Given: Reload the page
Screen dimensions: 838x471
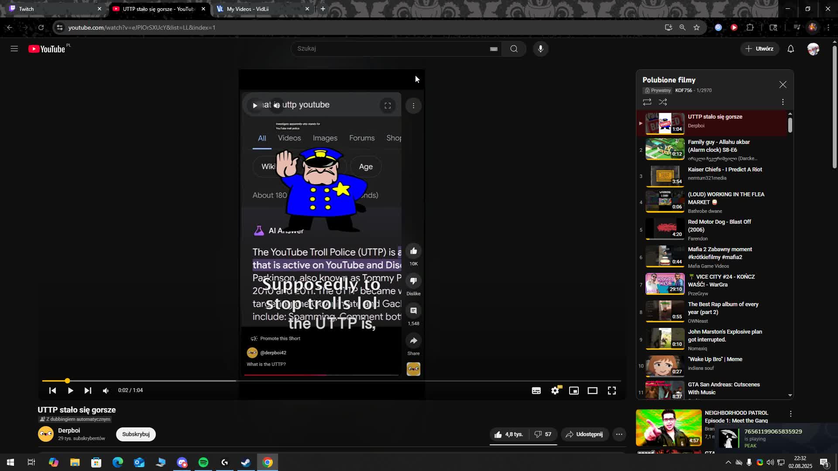Looking at the screenshot, I should tap(41, 27).
